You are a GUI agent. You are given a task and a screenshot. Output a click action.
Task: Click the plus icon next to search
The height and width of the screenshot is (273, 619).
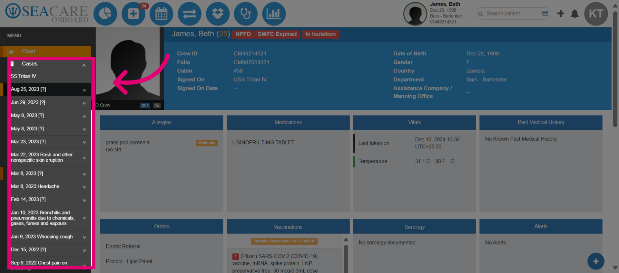point(561,14)
